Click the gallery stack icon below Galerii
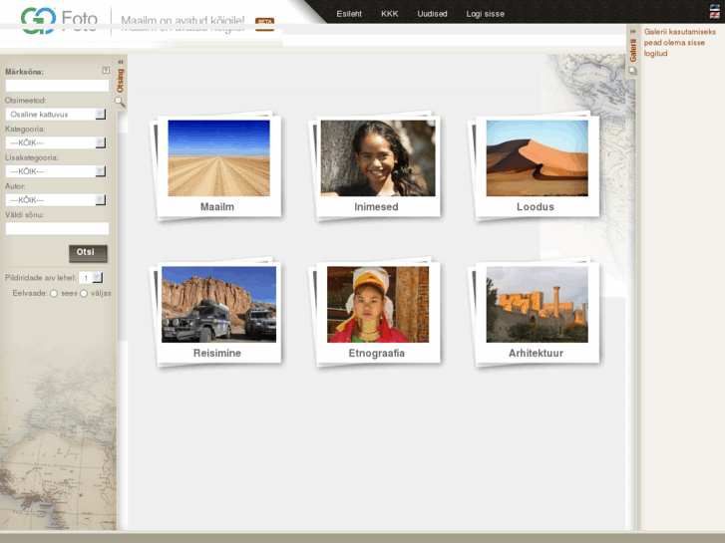Viewport: 725px width, 543px height. (632, 71)
